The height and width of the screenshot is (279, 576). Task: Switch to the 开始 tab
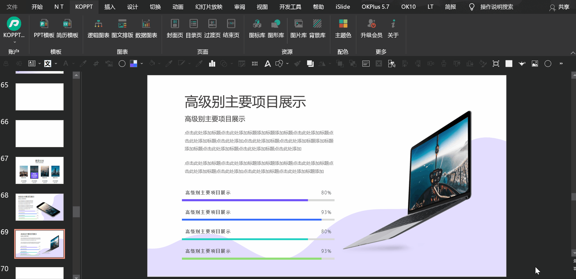tap(37, 7)
